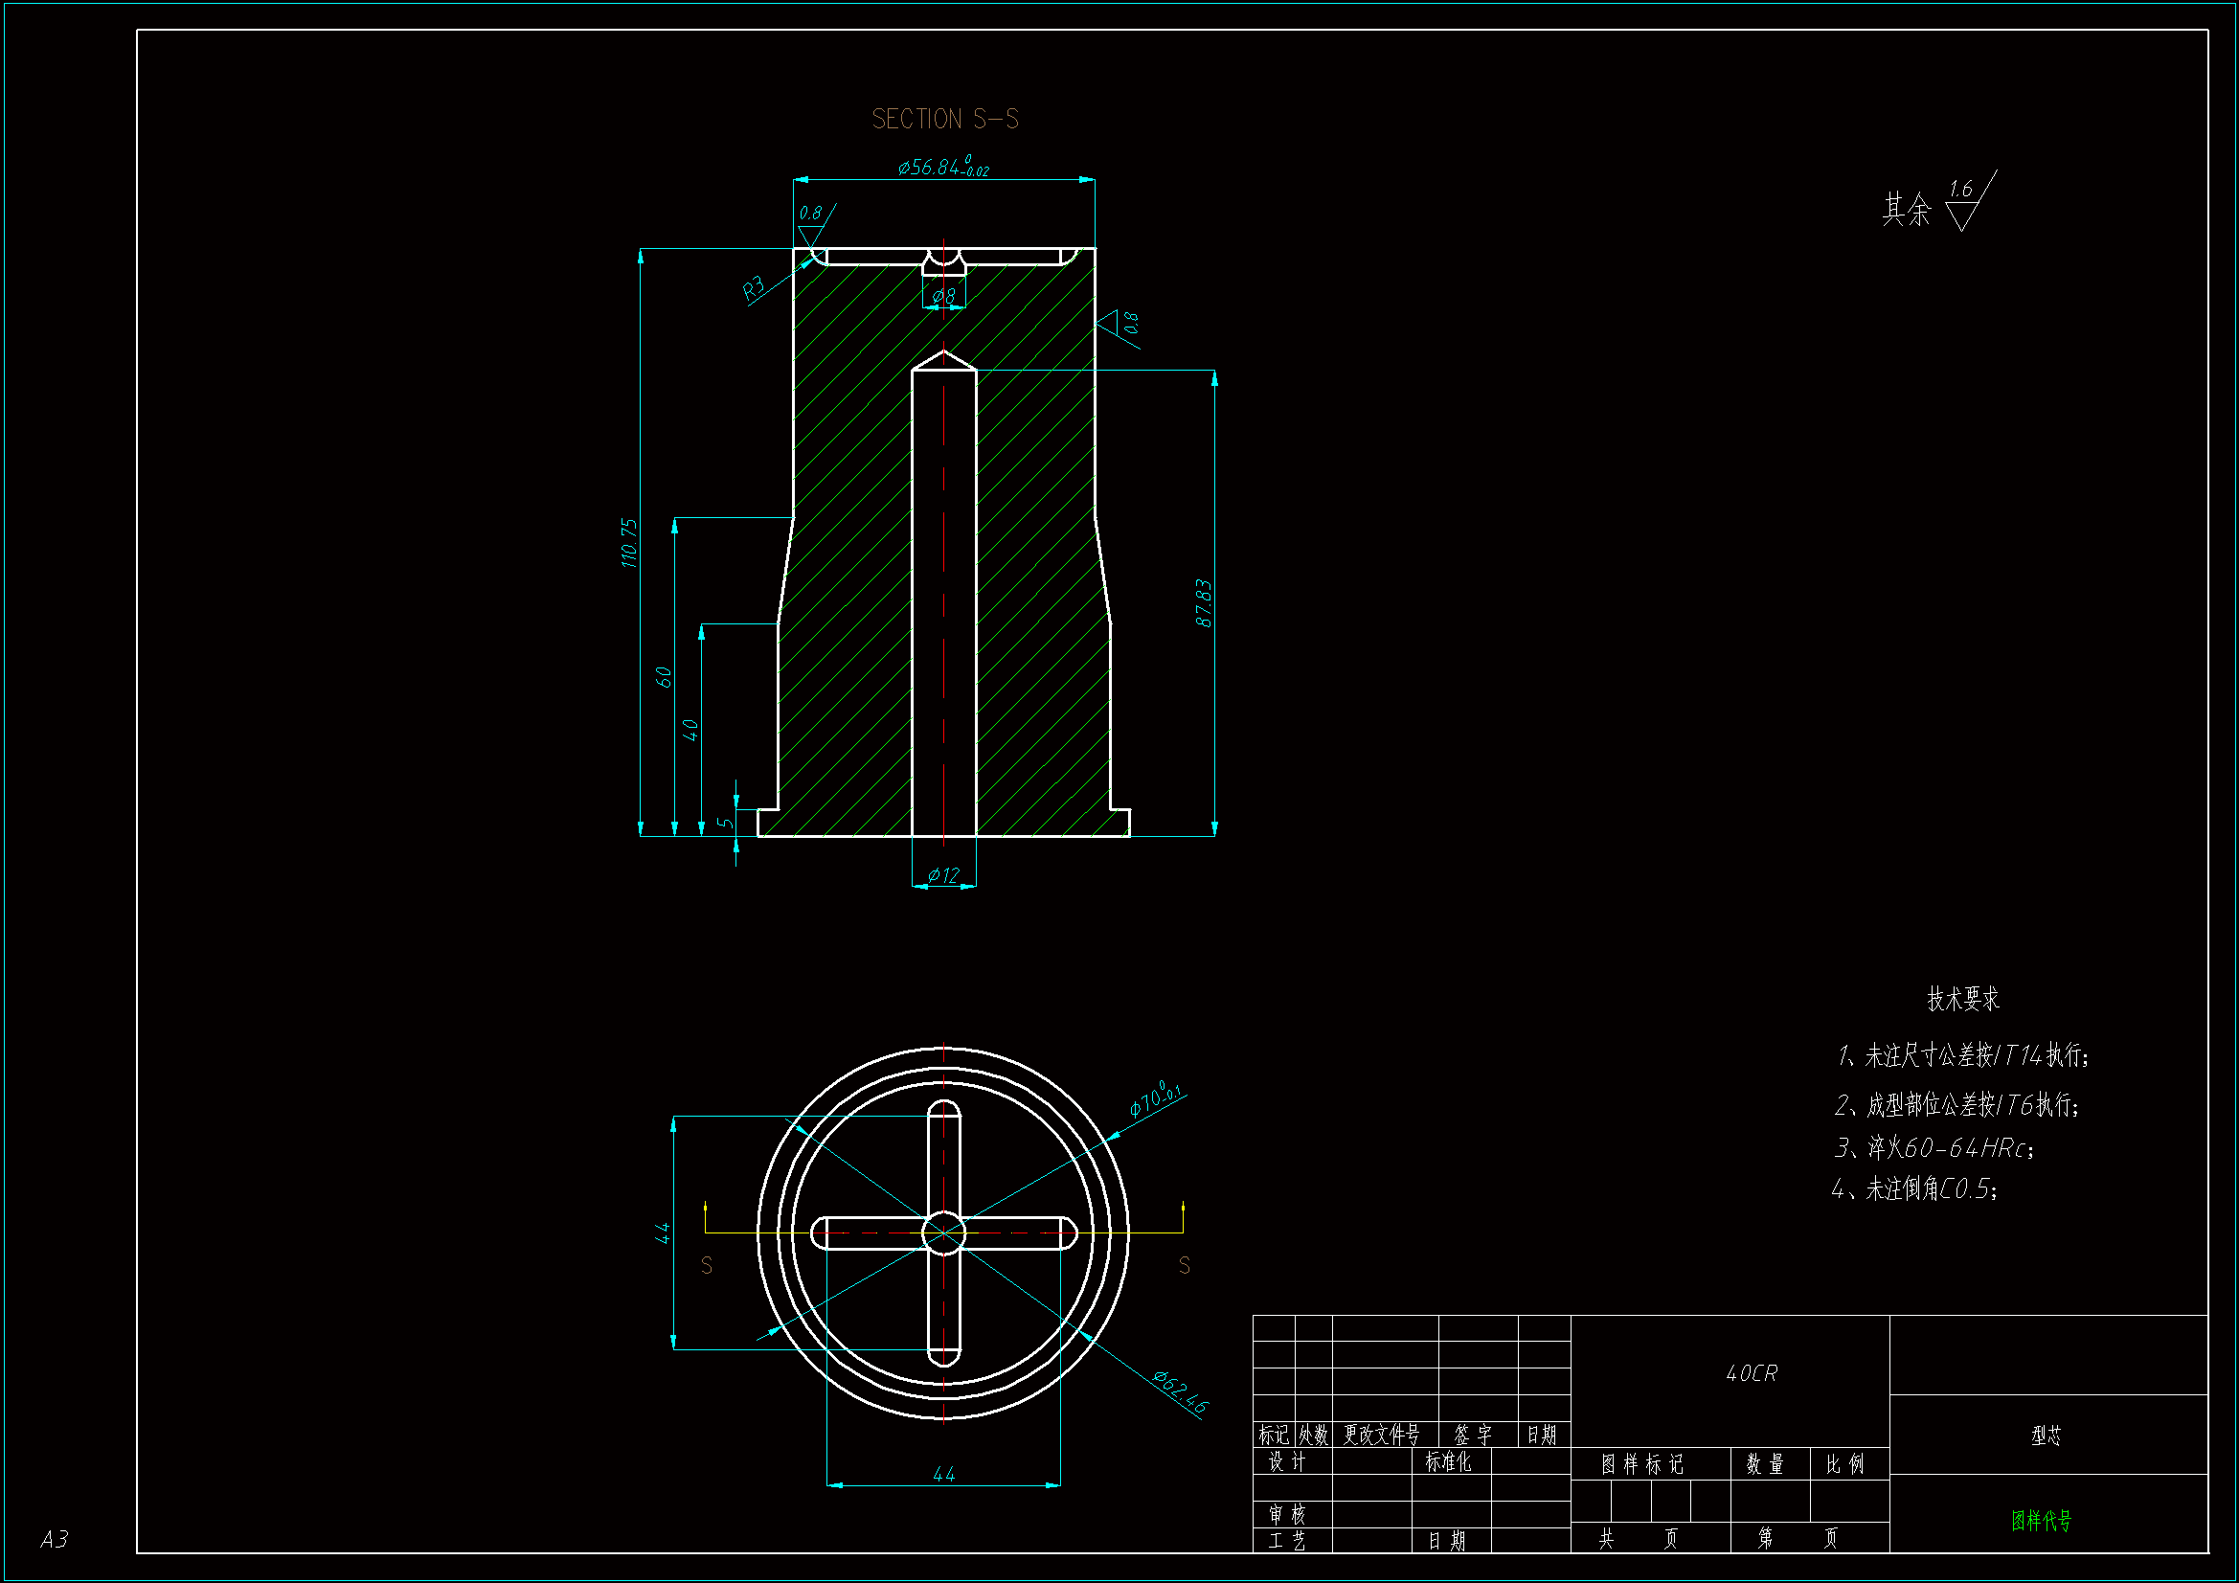Click the R3 radius annotation

[754, 287]
